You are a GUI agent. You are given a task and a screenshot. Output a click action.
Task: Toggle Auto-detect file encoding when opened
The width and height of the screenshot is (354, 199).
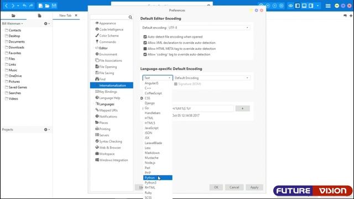click(145, 37)
